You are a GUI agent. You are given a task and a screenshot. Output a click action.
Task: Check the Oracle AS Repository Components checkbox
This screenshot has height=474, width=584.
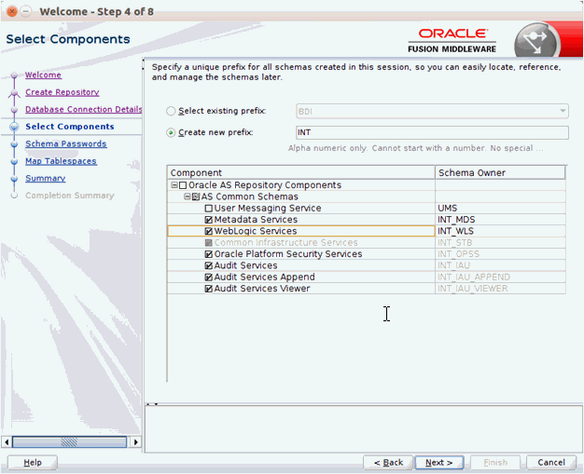(183, 185)
